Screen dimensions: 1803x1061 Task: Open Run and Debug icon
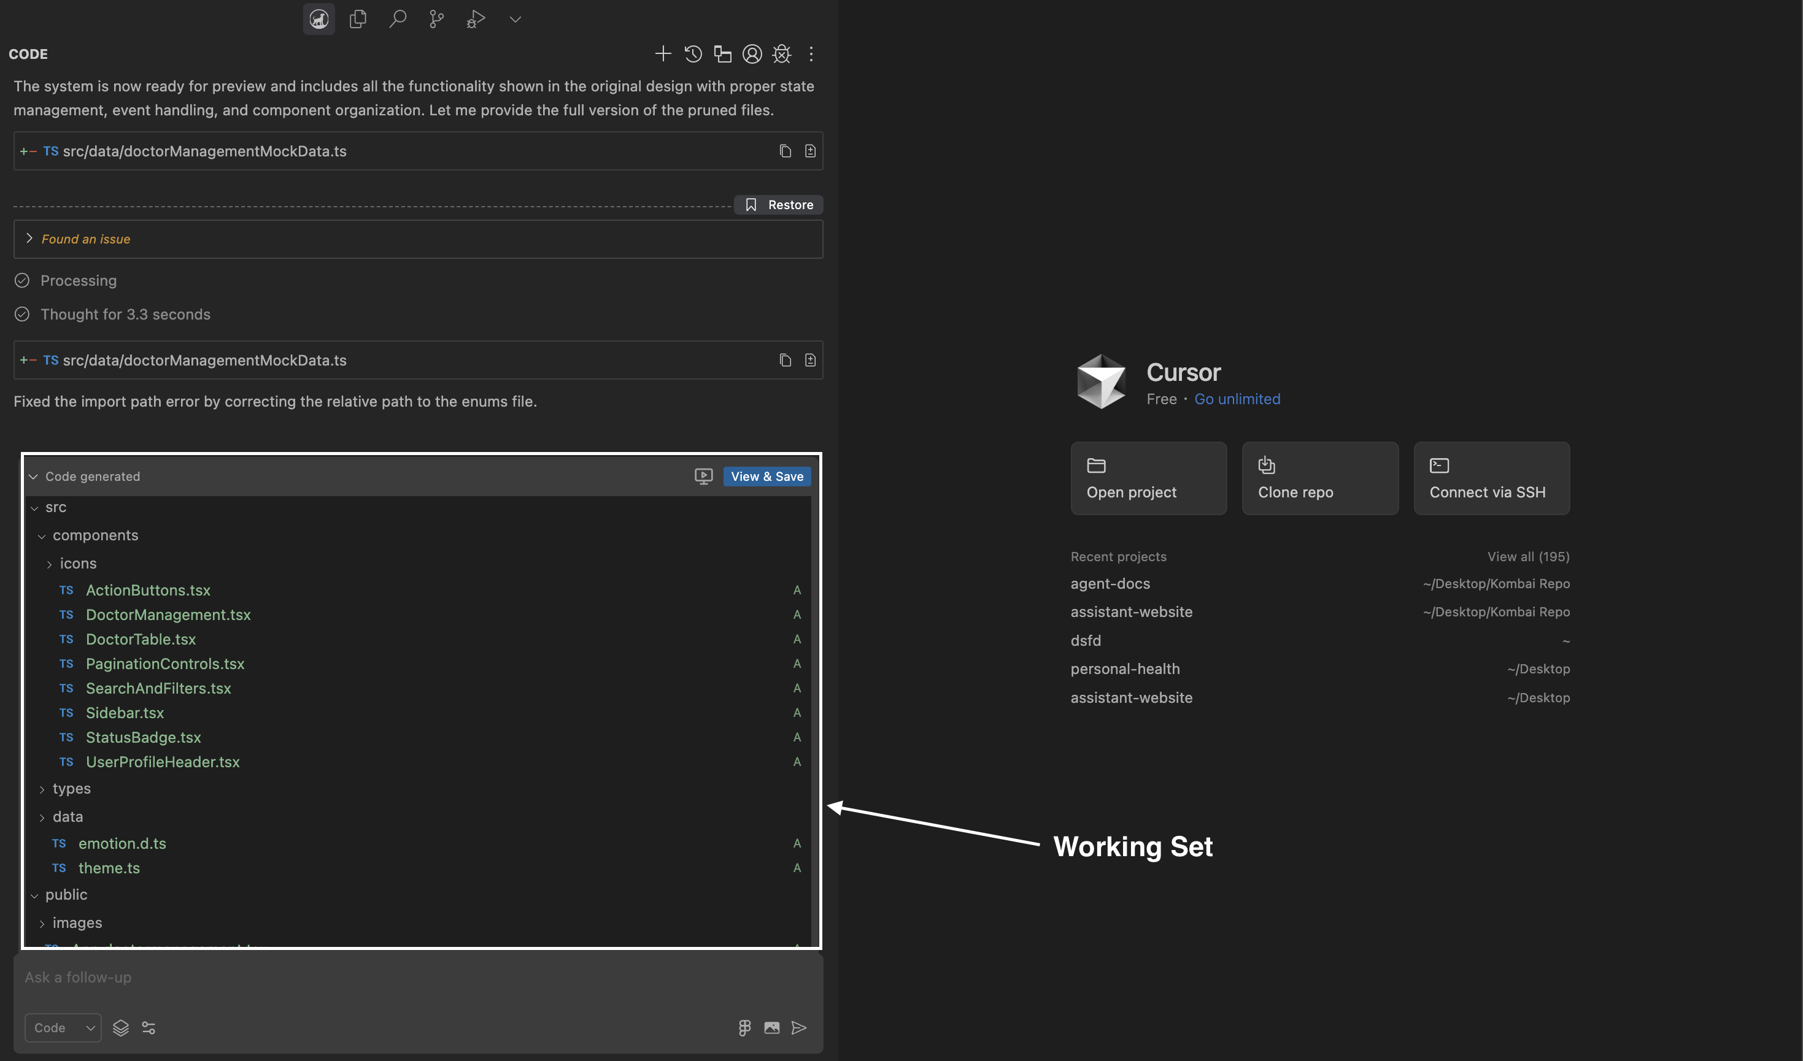pos(476,19)
